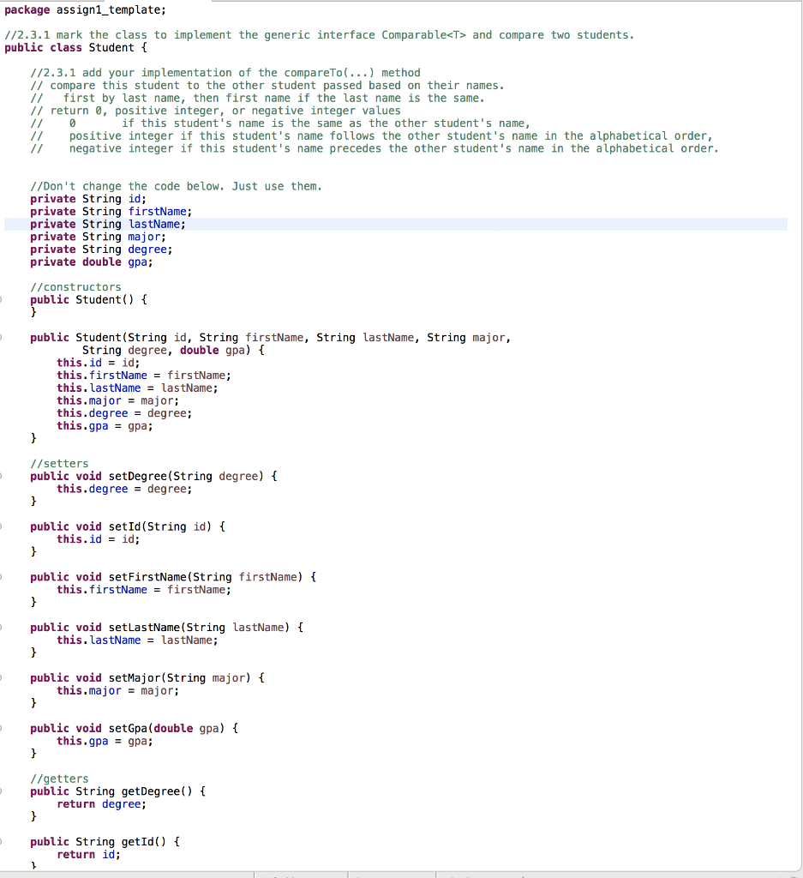The height and width of the screenshot is (878, 803).
Task: Collapse the getId method fold marker
Action: [x=3, y=841]
